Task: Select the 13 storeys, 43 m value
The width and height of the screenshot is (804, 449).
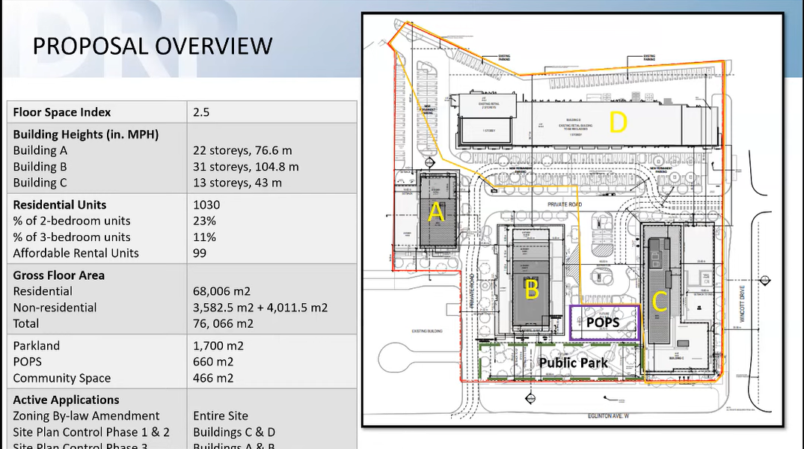Action: tap(237, 183)
